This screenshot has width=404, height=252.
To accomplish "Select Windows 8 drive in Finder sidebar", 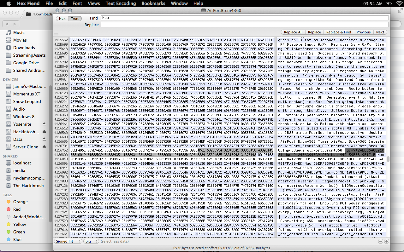I will pyautogui.click(x=24, y=117).
